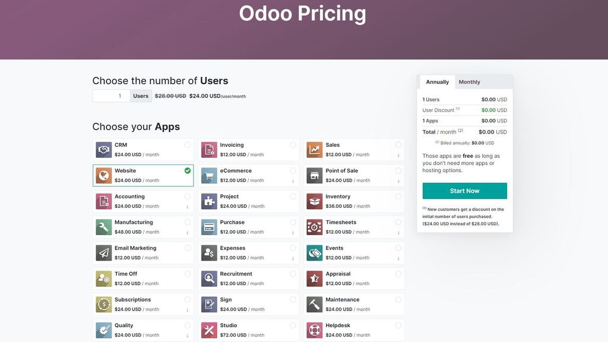
Task: Select the Sales app icon
Action: coord(313,149)
